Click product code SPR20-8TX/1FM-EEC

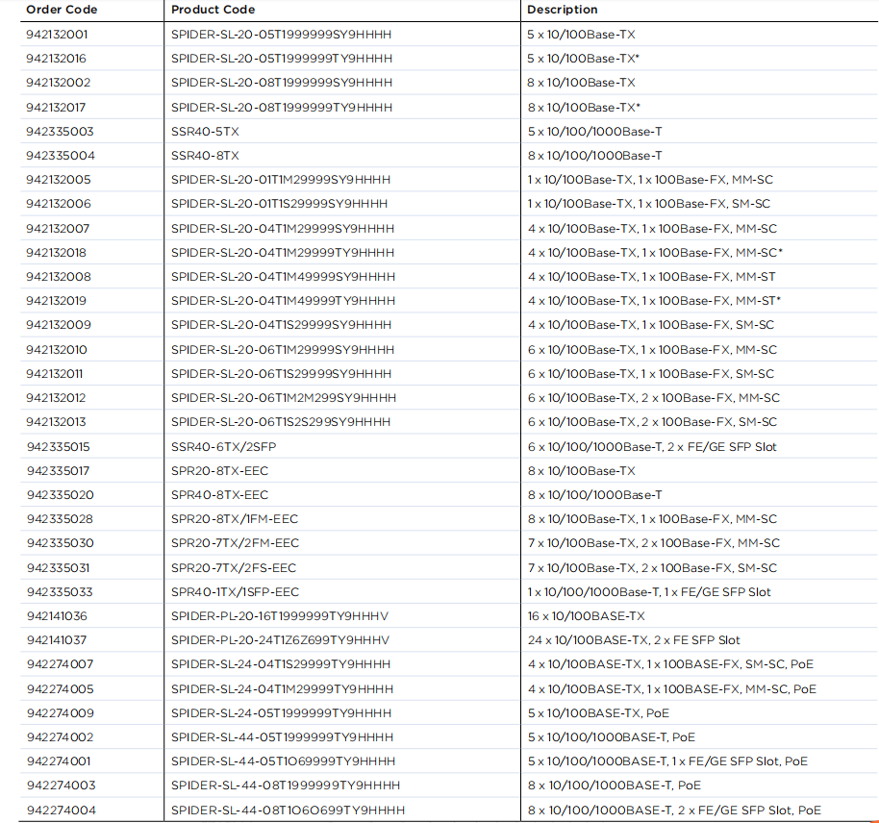tap(235, 519)
